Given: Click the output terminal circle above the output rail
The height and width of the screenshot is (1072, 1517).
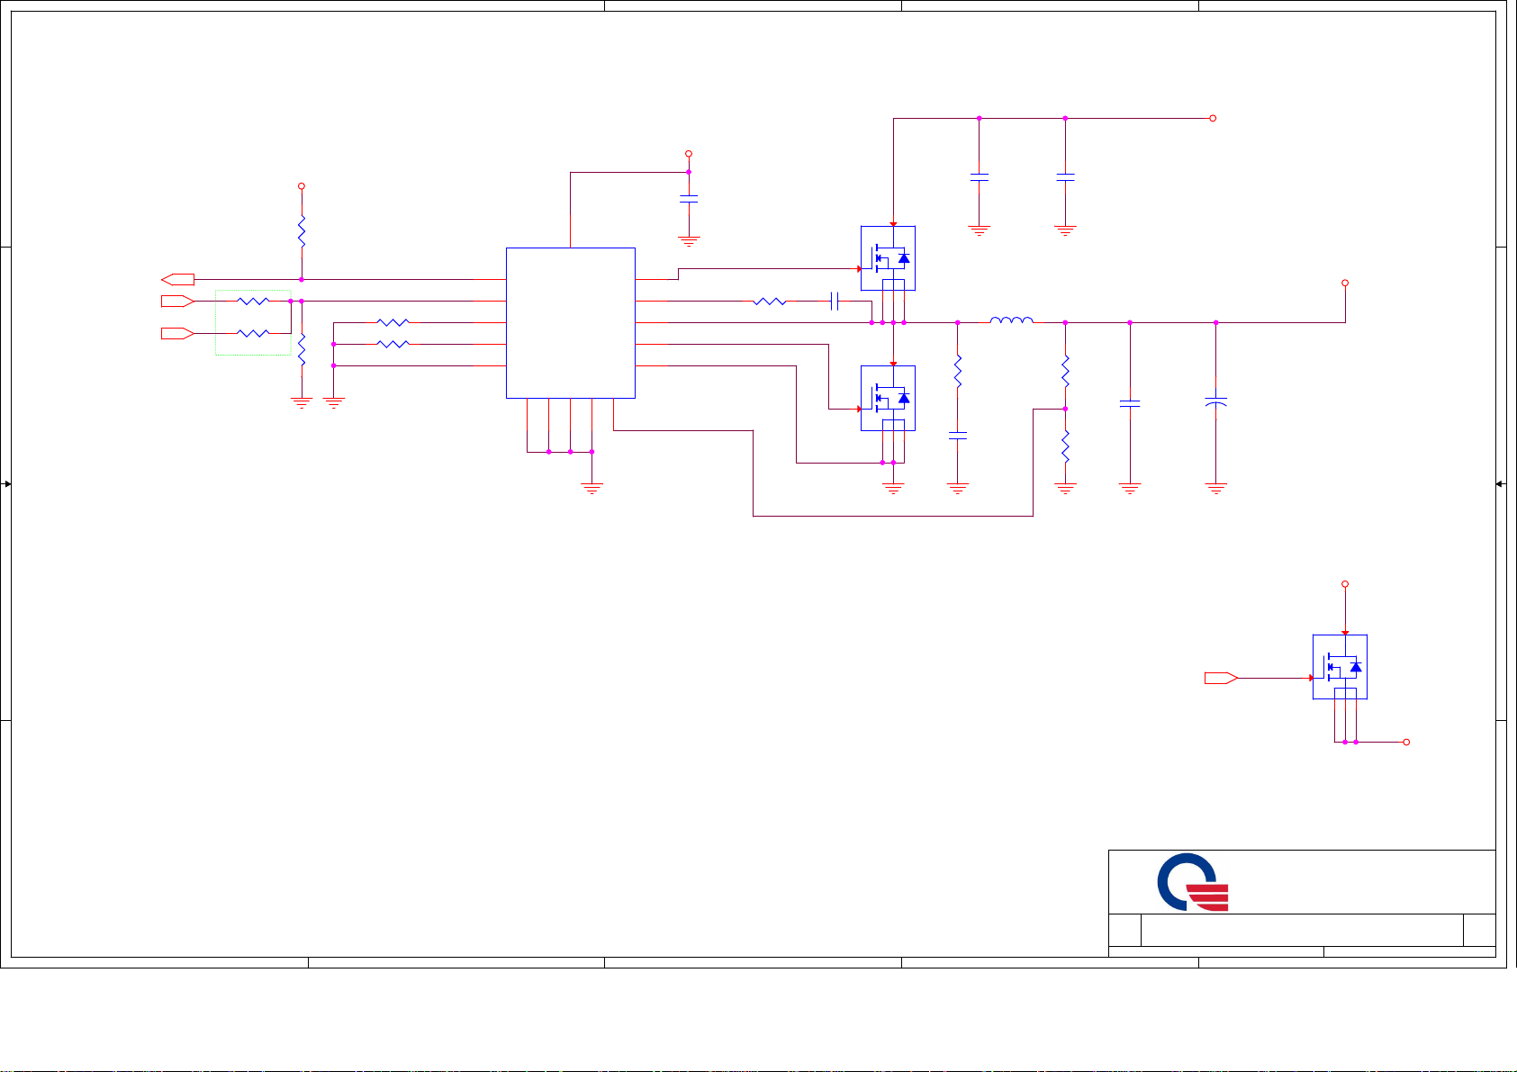Looking at the screenshot, I should (x=1345, y=283).
